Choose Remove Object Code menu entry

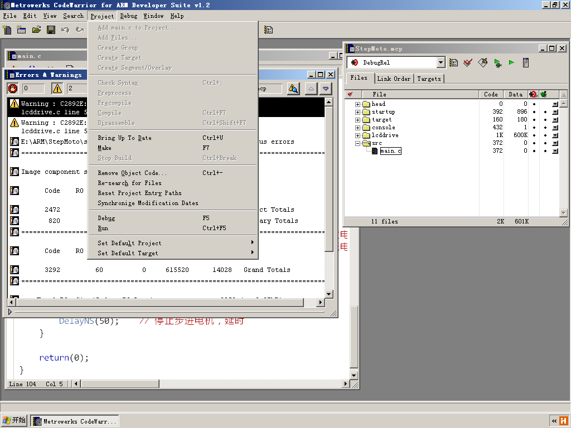(x=173, y=173)
